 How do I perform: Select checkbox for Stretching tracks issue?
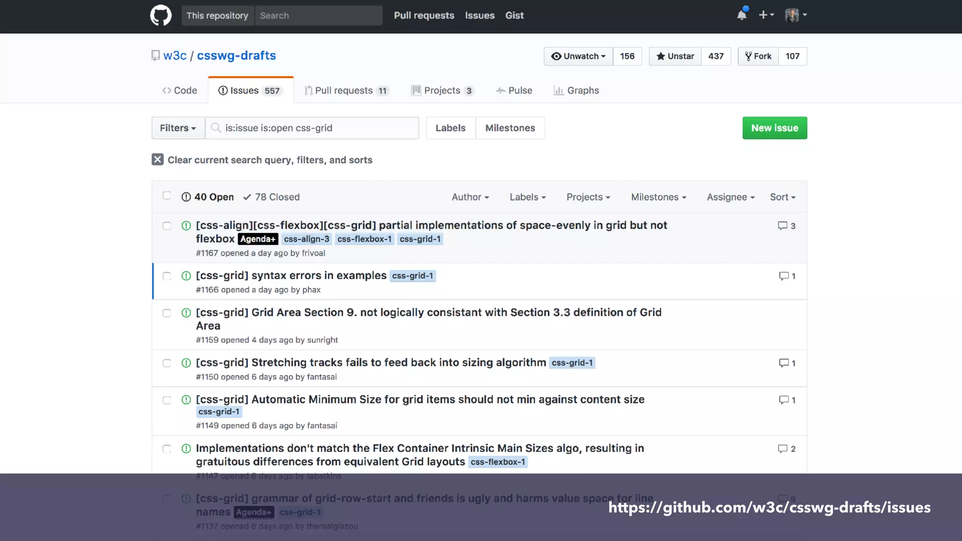tap(167, 363)
